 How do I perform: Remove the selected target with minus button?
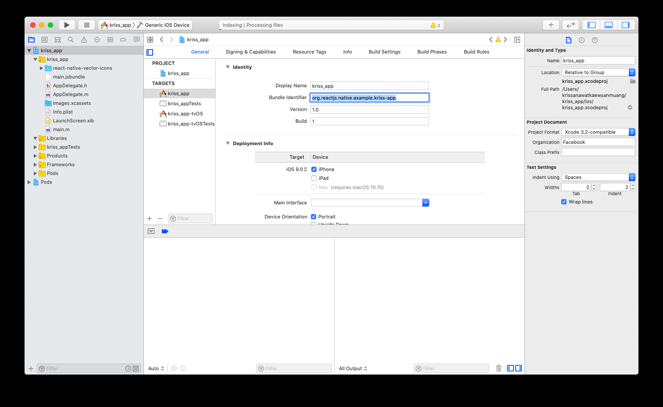[x=160, y=218]
